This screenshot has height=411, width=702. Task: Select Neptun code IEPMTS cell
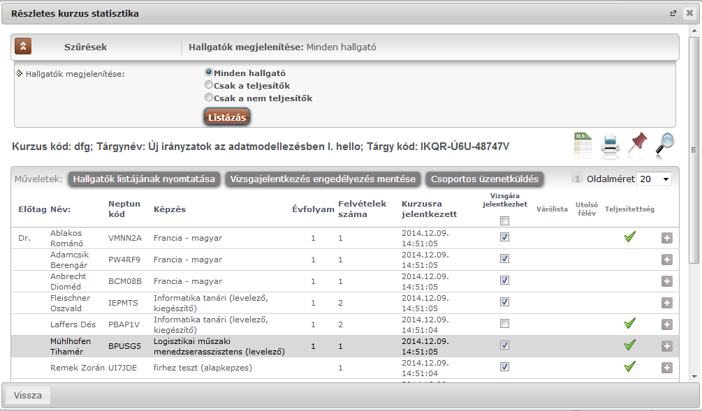(x=123, y=303)
